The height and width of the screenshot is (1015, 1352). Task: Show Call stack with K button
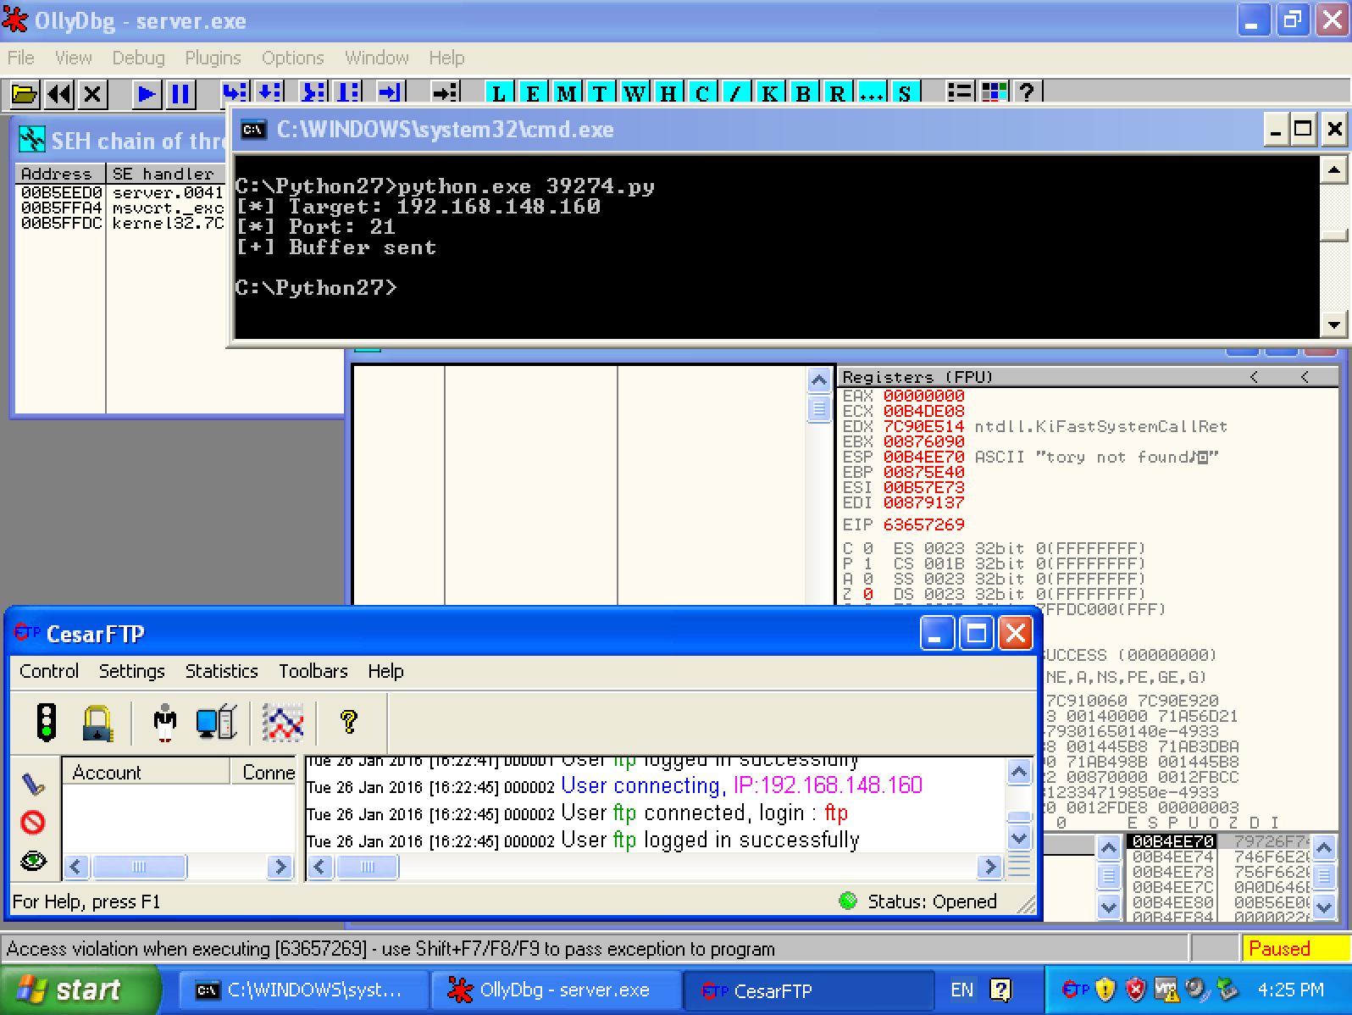pos(770,92)
